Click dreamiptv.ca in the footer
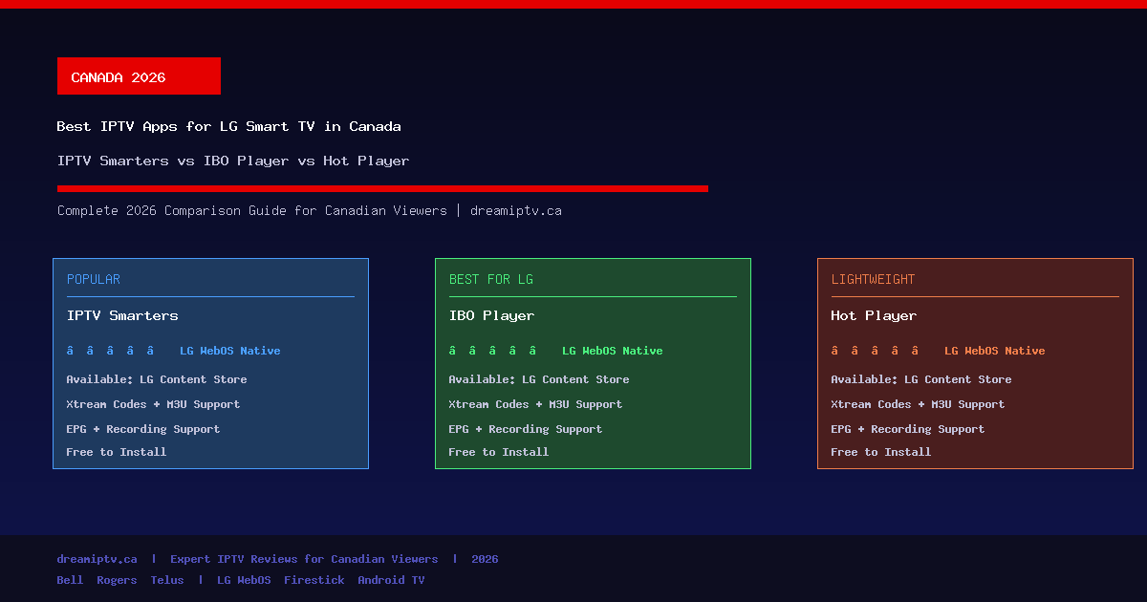Image resolution: width=1147 pixels, height=602 pixels. tap(97, 559)
